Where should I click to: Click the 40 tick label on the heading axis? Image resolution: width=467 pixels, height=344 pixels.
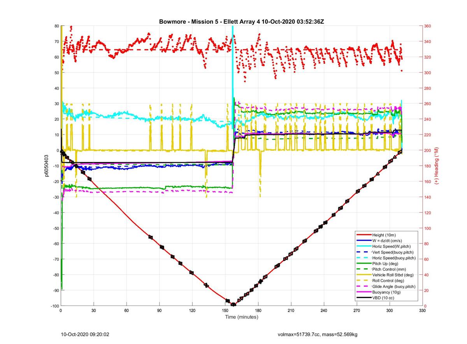pos(427,275)
